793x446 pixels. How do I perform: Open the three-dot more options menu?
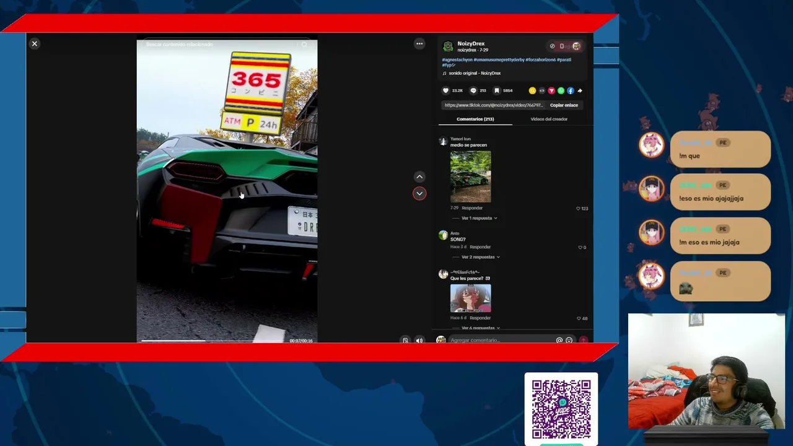419,43
